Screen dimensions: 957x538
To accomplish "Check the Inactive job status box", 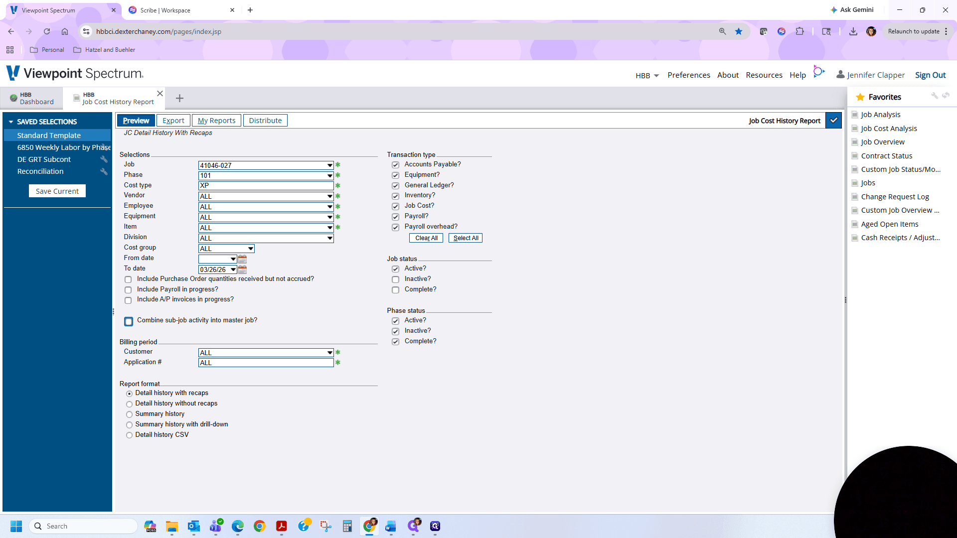I will pyautogui.click(x=395, y=279).
